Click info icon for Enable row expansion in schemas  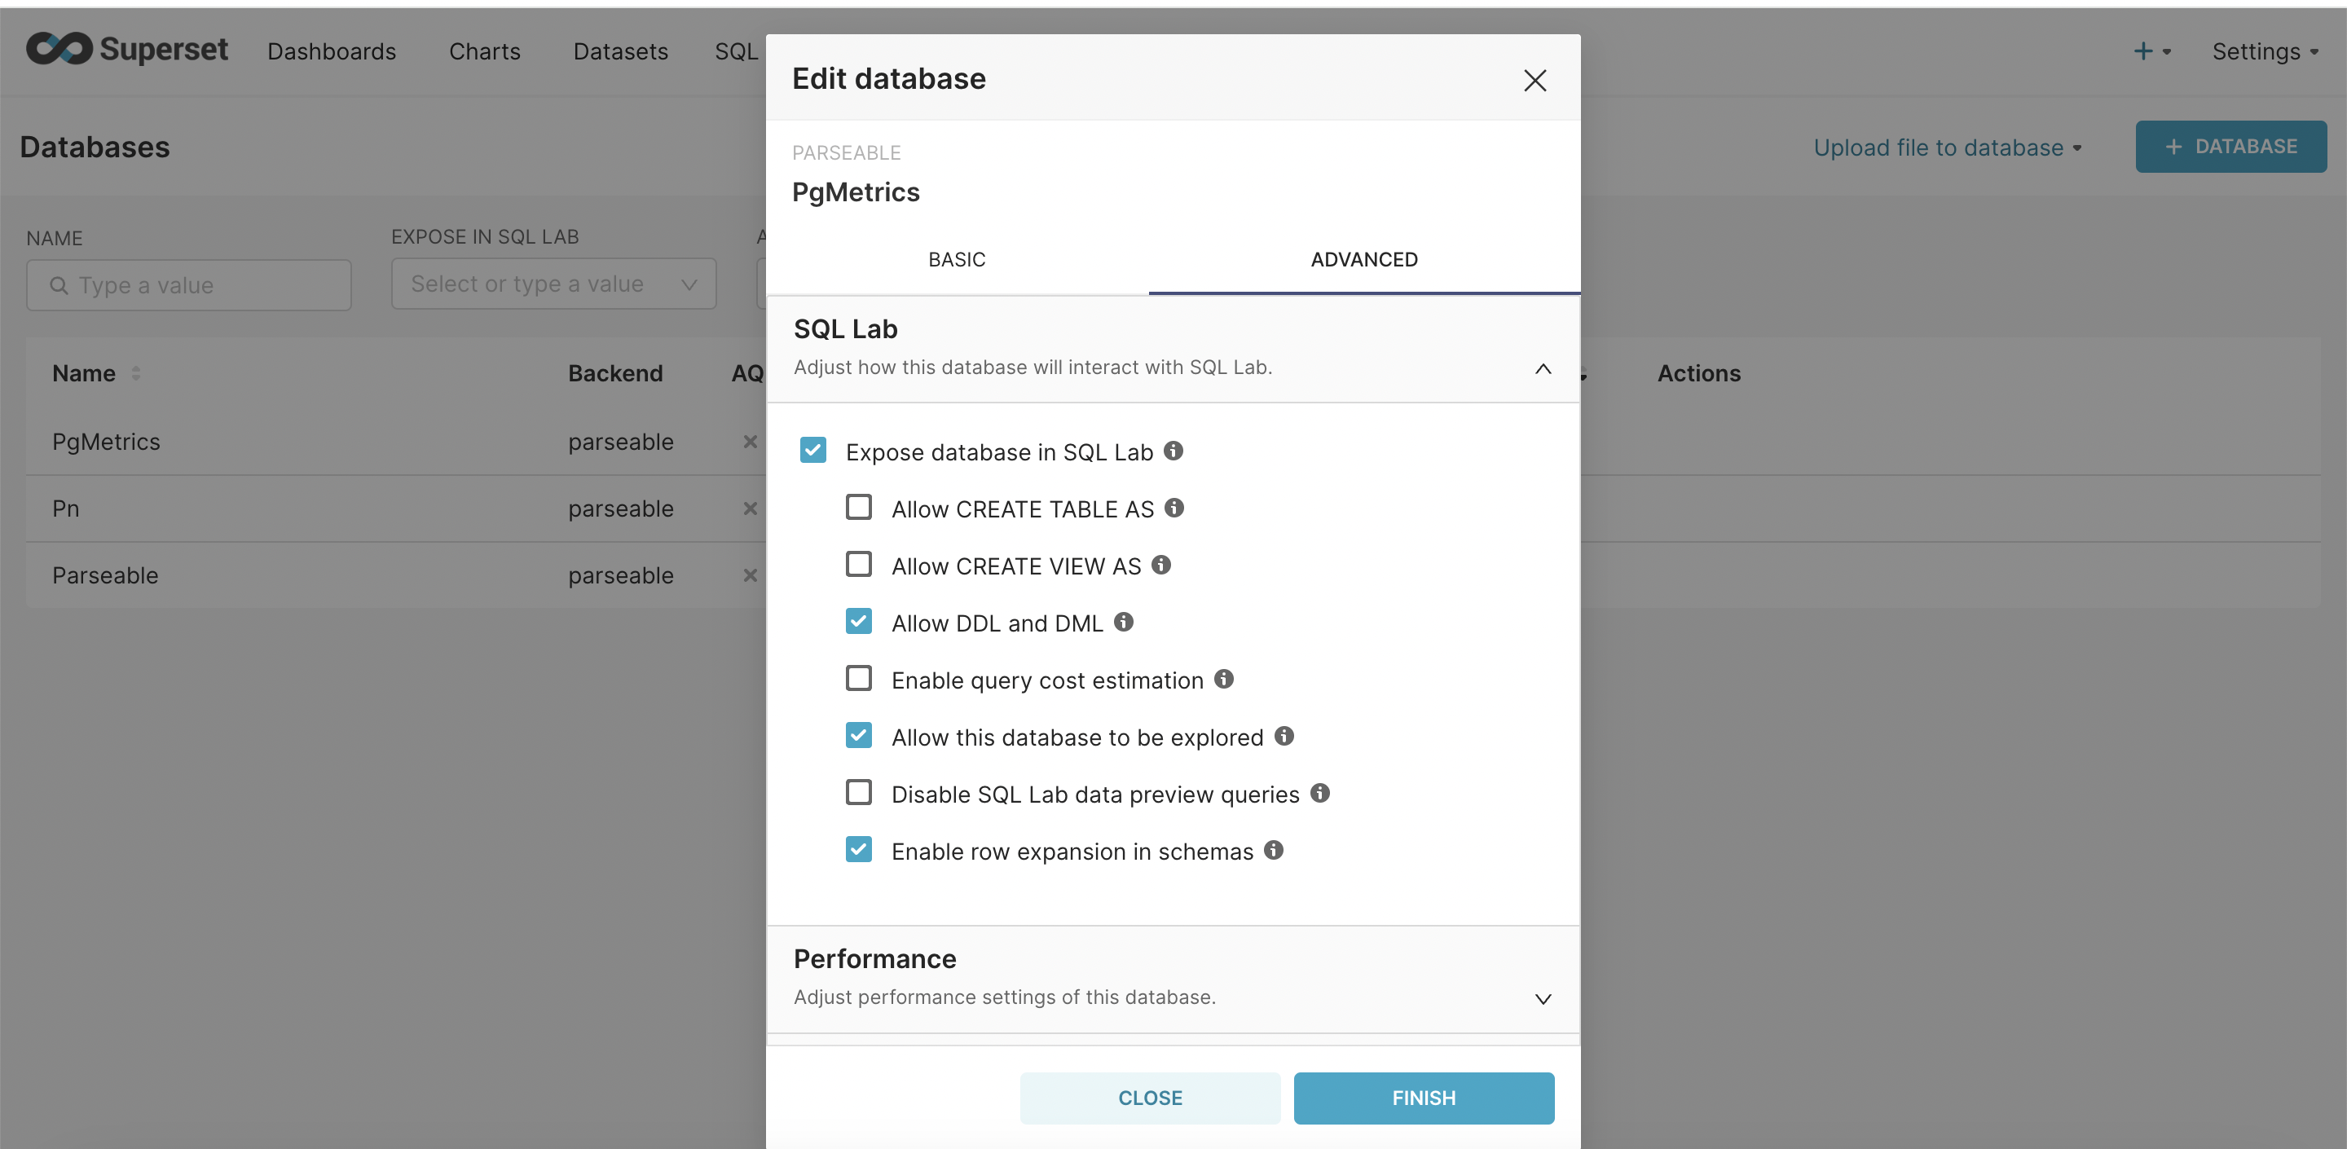tap(1274, 850)
